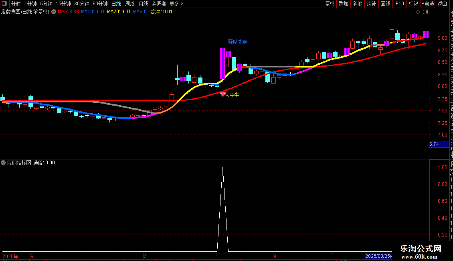Open the 多周期 multi-period view
This screenshot has height=261, width=453.
pos(159,4)
